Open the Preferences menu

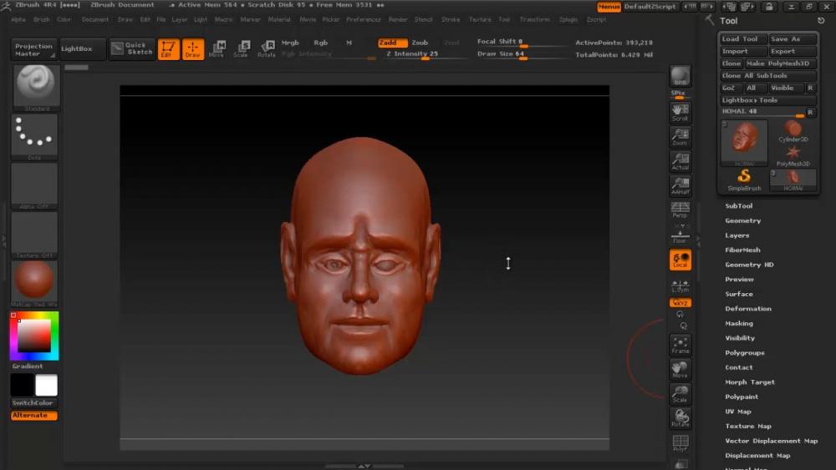click(x=363, y=19)
